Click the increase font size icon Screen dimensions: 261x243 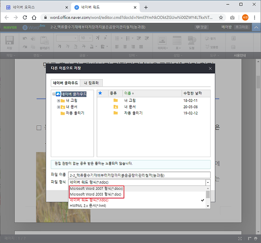[x=98, y=38]
